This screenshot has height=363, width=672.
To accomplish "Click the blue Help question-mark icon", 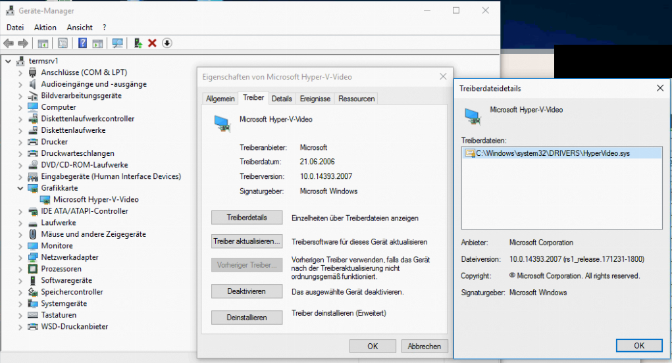I will coord(83,43).
